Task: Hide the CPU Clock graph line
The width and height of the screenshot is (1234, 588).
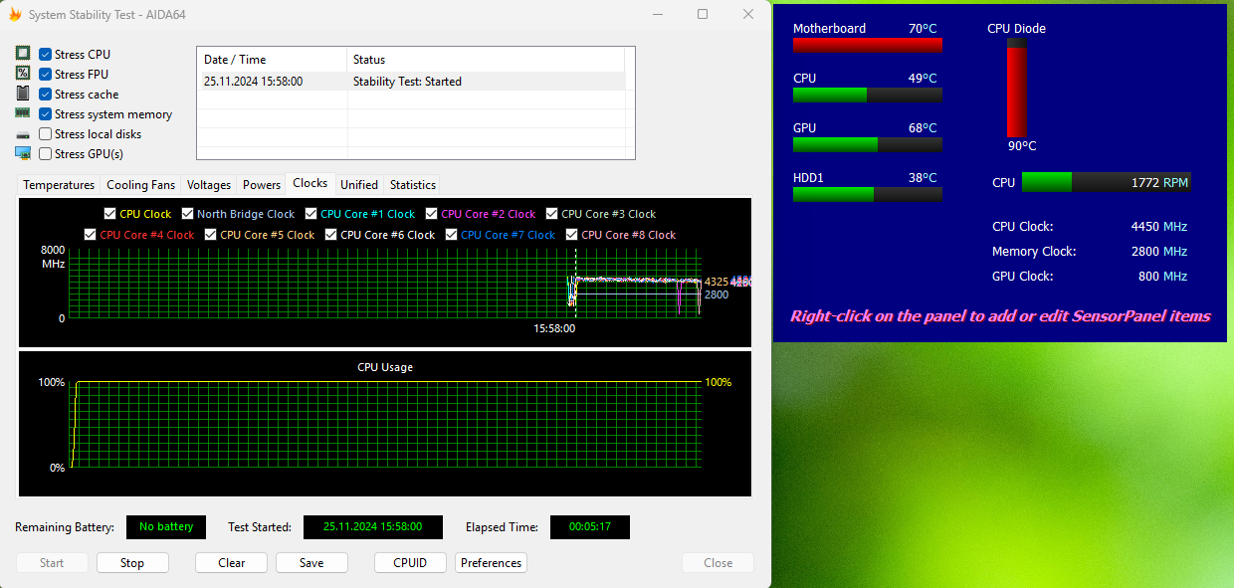Action: pos(109,214)
